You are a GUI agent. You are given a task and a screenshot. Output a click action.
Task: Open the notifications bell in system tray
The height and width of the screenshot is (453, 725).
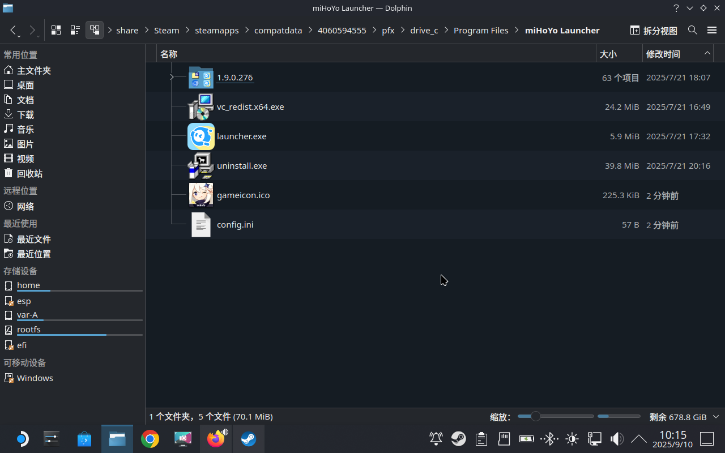click(436, 439)
